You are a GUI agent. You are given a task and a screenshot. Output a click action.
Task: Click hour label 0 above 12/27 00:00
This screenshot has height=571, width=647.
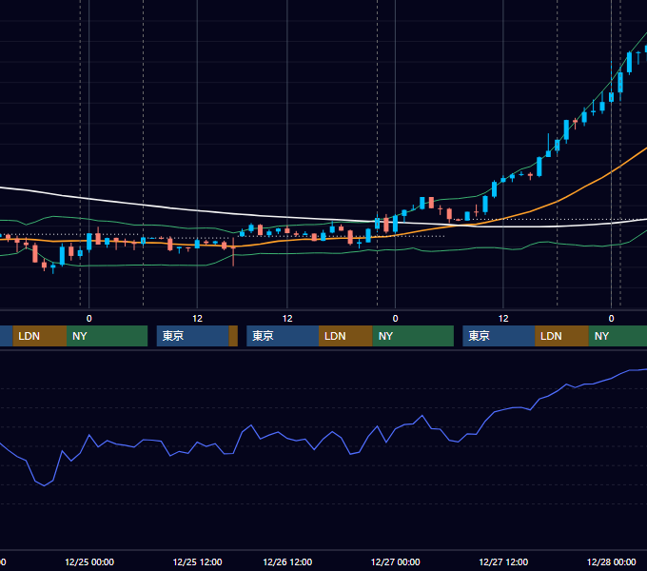point(395,319)
